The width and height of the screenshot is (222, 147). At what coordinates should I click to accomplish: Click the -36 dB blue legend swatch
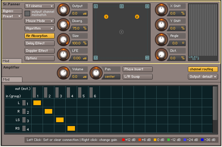(202, 140)
